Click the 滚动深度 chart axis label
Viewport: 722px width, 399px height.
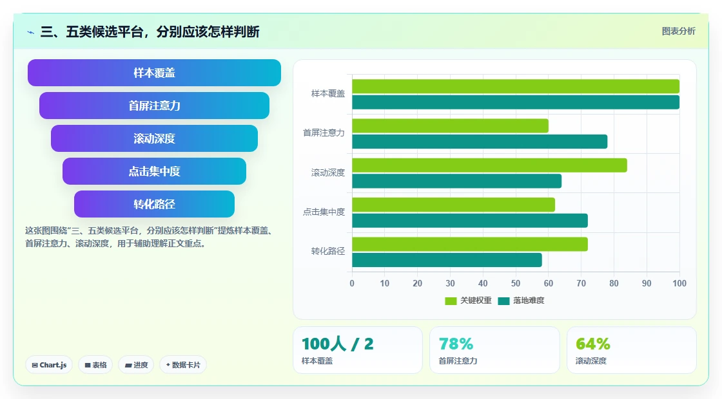pyautogui.click(x=328, y=173)
